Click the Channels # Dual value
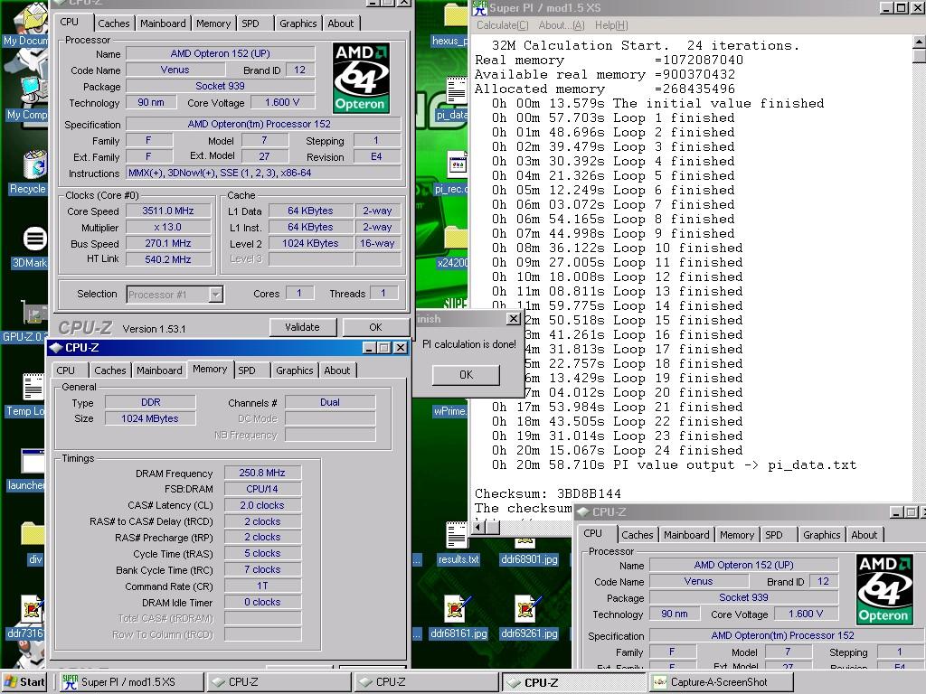Viewport: 926px width, 694px height. pos(329,402)
